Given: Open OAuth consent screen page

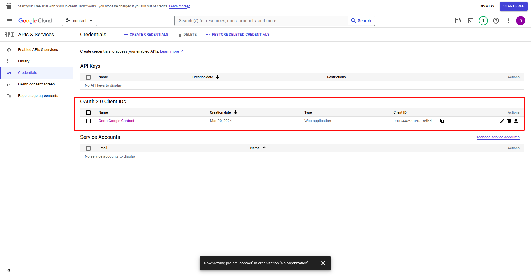Looking at the screenshot, I should (37, 84).
